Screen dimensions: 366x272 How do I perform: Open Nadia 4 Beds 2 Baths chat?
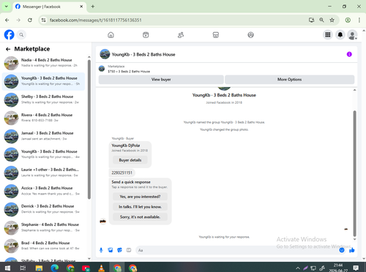coord(43,63)
